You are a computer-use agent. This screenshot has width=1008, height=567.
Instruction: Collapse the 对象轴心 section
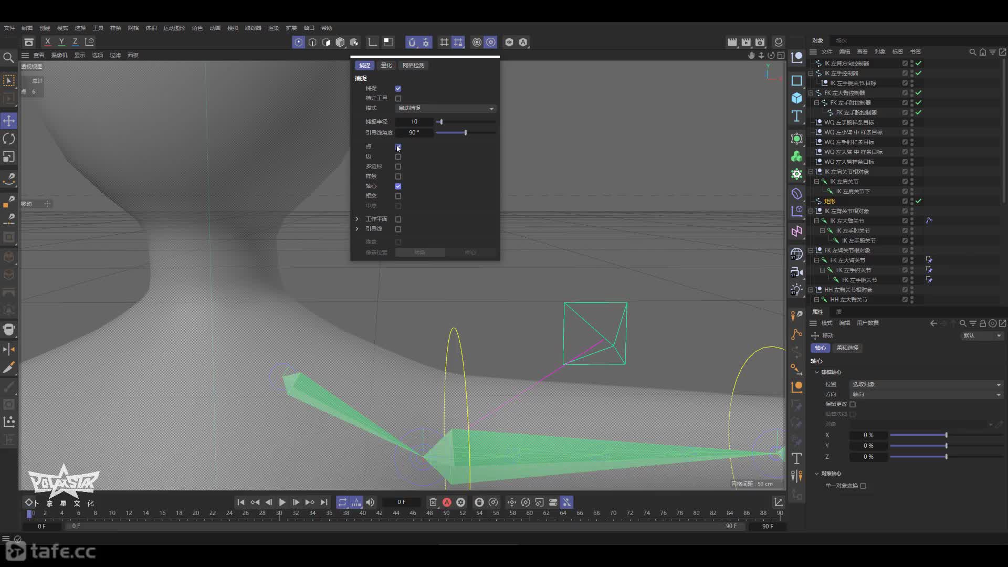point(817,474)
